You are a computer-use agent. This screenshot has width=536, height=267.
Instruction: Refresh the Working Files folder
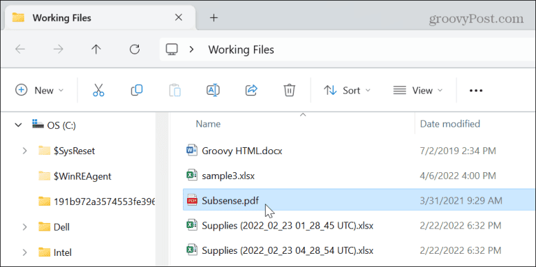[134, 49]
